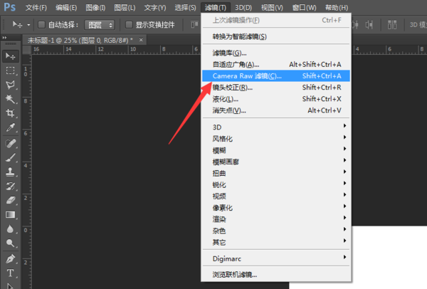Click the distribute spacing icon in options bar
The width and height of the screenshot is (427, 289).
pyautogui.click(x=392, y=25)
